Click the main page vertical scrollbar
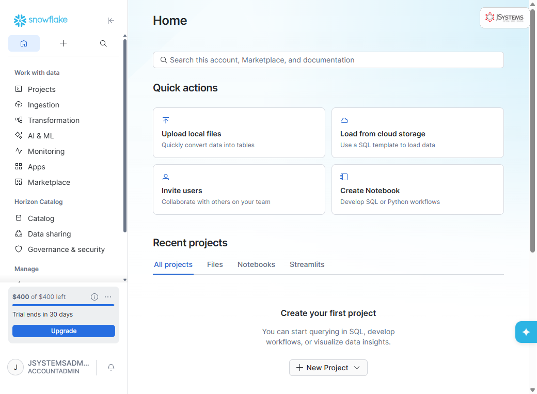 click(x=532, y=130)
